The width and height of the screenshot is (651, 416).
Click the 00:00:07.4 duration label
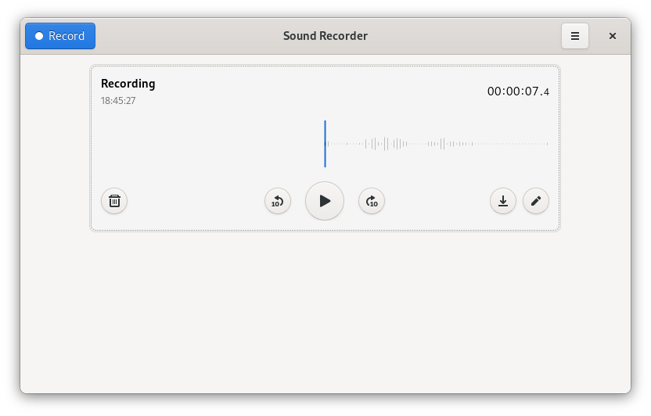(x=518, y=91)
